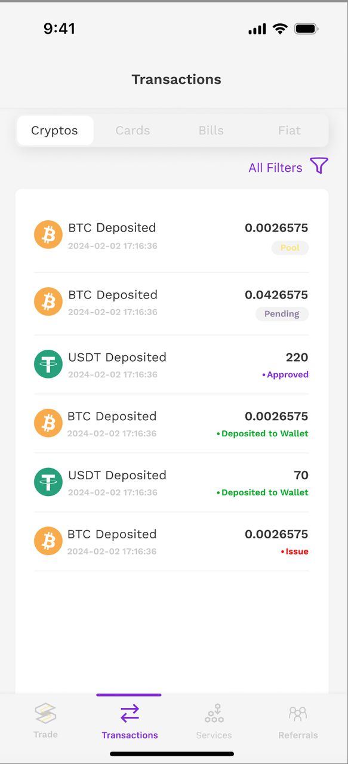The width and height of the screenshot is (348, 764).
Task: Open the Services icon in navigation
Action: [214, 713]
